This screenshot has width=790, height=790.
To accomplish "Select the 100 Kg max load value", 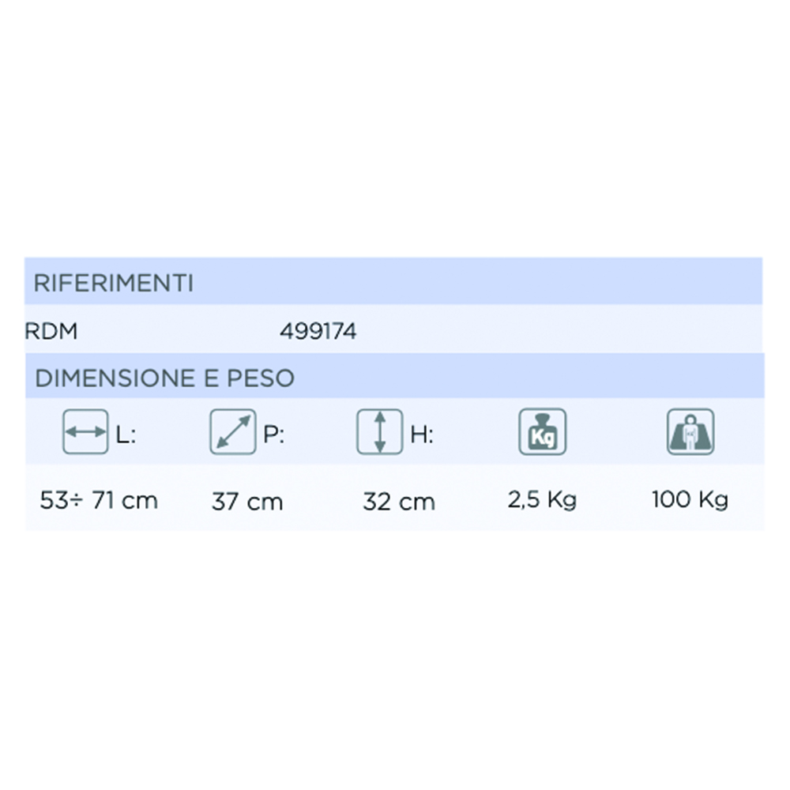I will coord(690,500).
